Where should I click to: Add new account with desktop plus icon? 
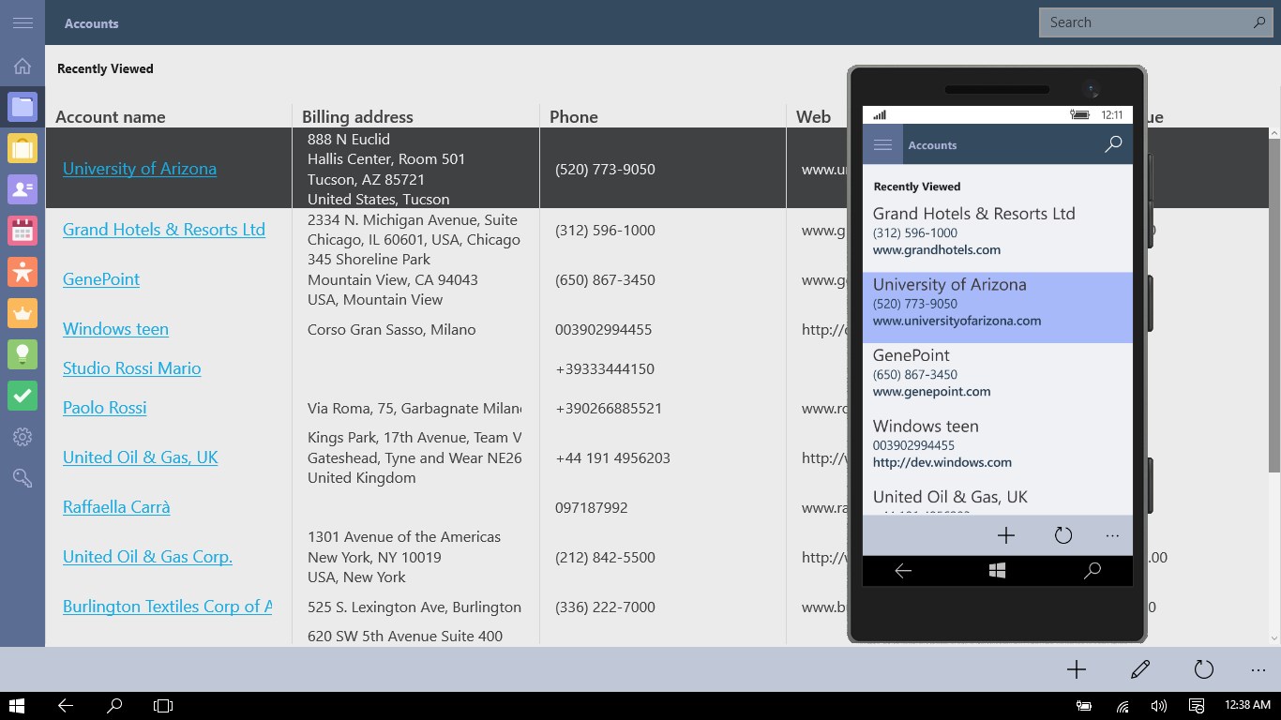coord(1077,669)
